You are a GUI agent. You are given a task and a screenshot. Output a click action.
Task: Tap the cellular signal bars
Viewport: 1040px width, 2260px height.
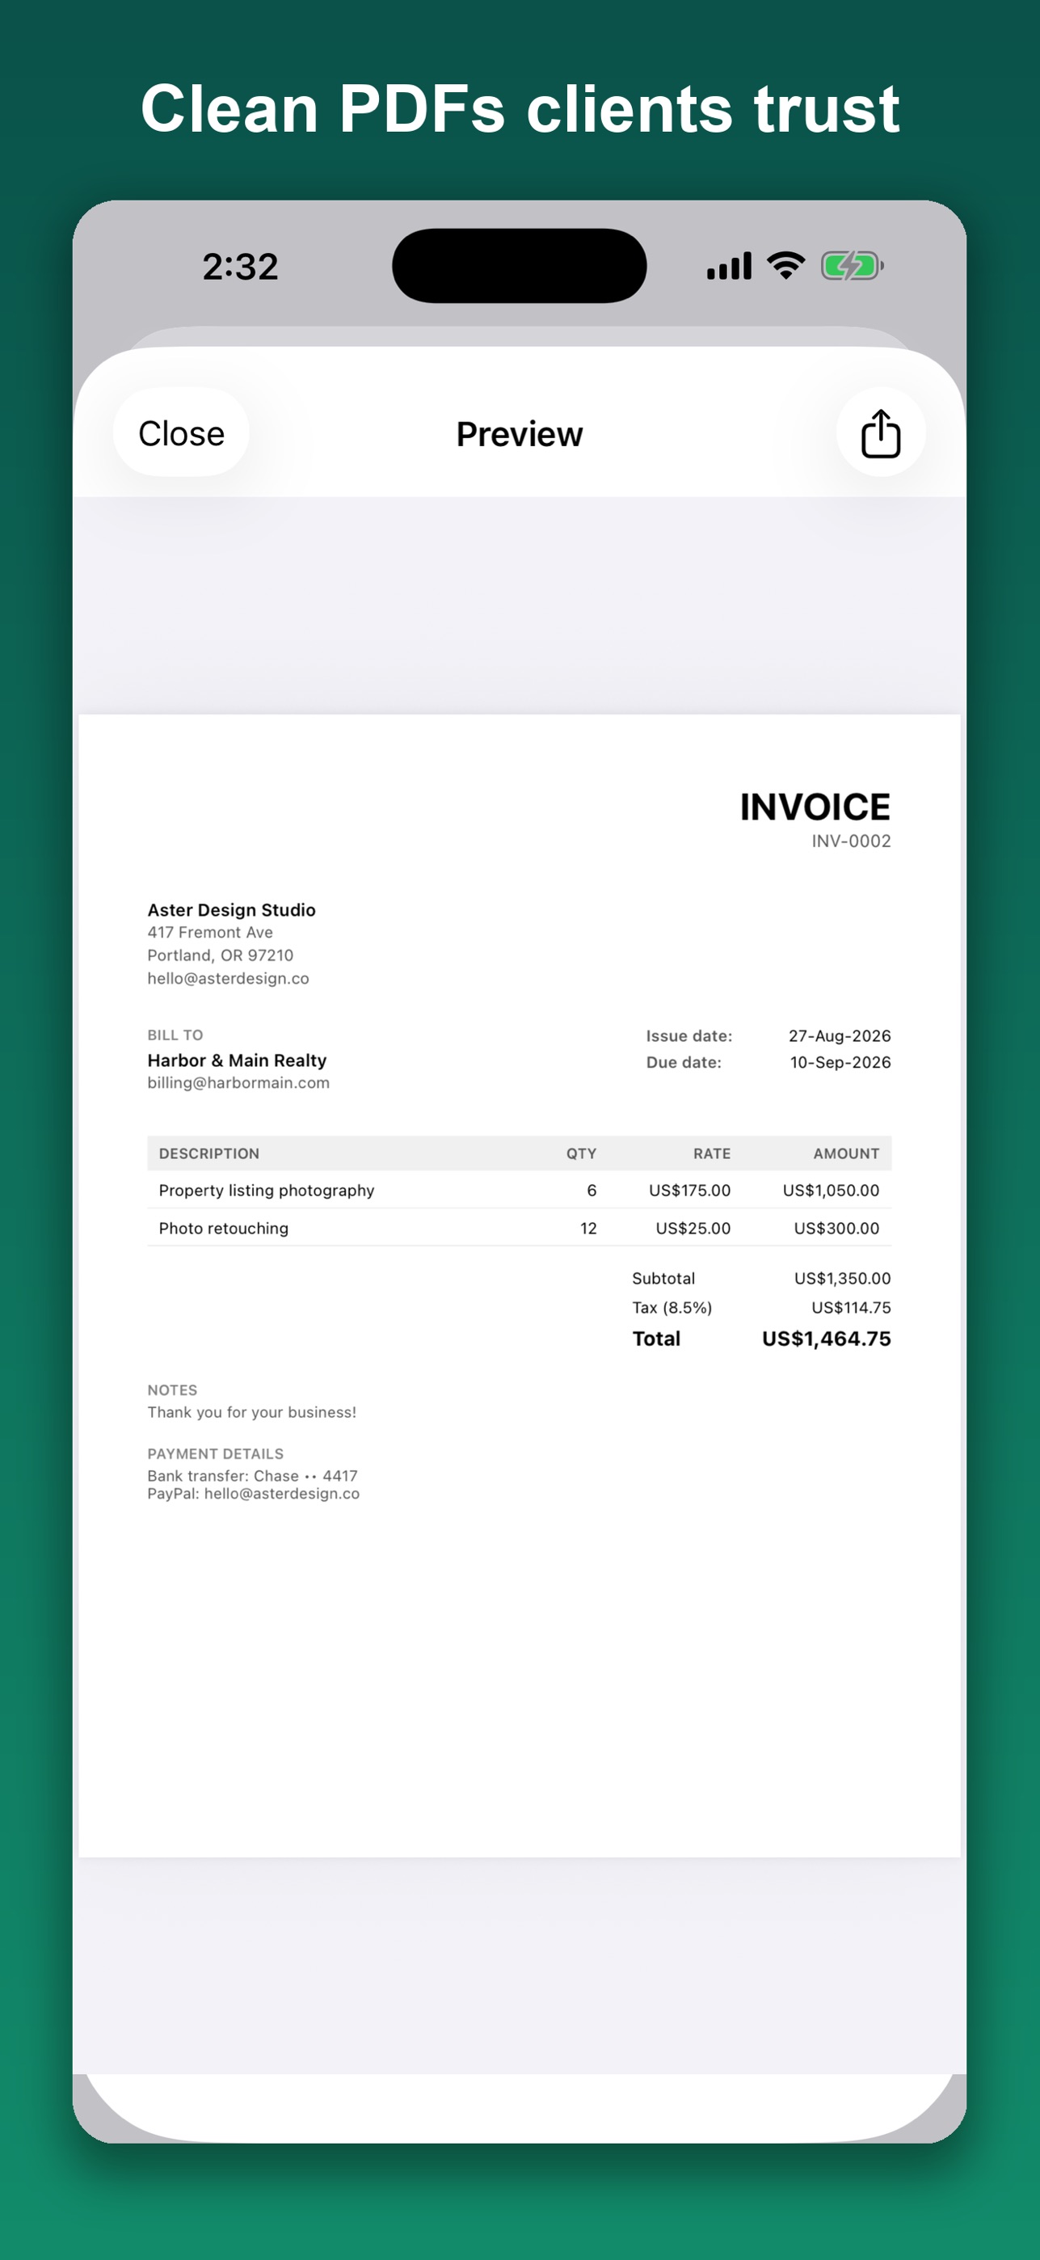tap(730, 265)
